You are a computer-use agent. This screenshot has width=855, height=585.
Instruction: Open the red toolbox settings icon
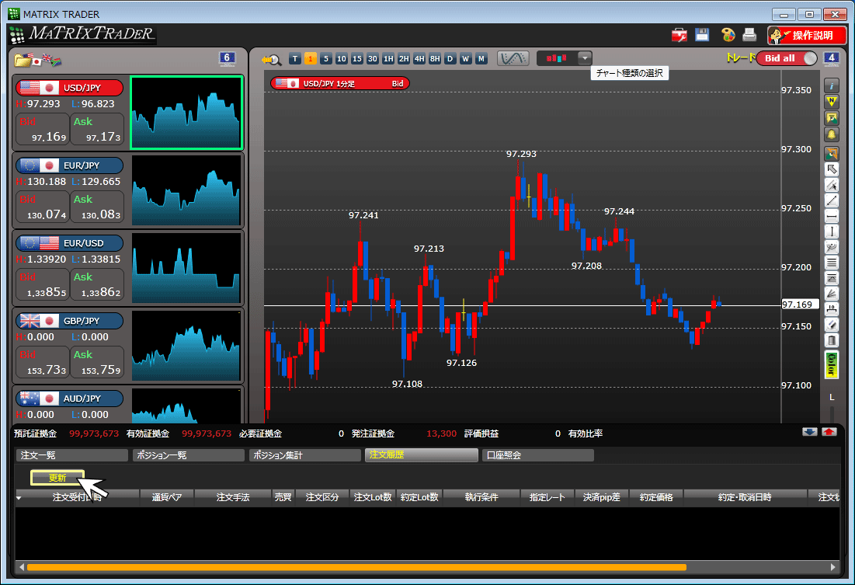coord(679,36)
